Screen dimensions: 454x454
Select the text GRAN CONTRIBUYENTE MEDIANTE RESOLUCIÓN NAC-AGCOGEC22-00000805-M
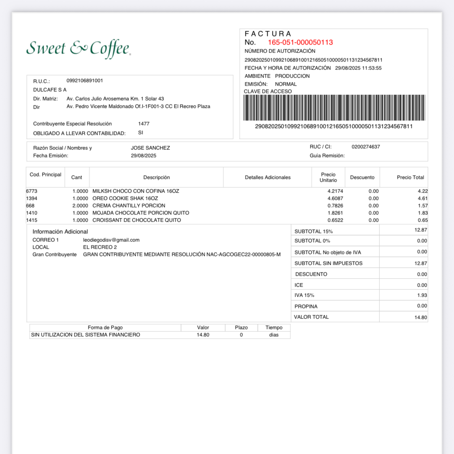182,255
